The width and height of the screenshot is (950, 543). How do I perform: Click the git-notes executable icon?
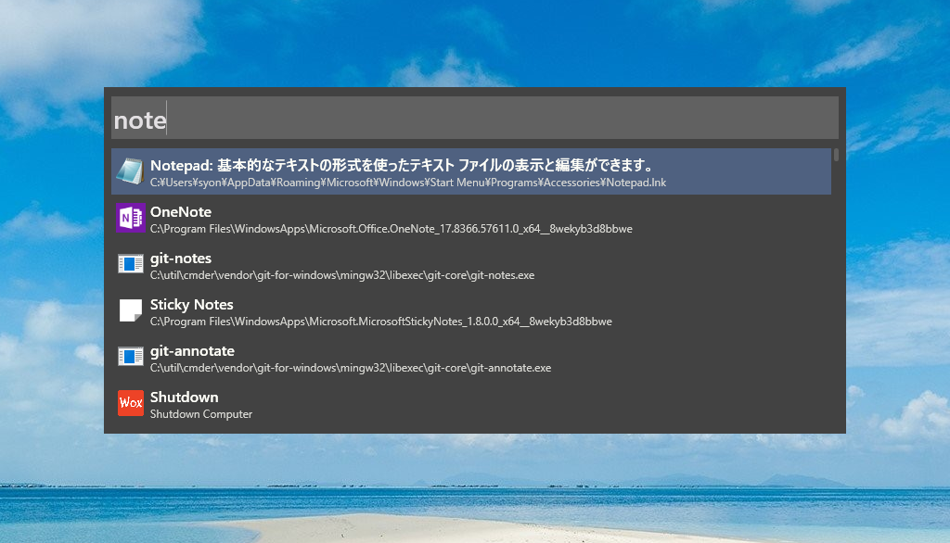130,264
